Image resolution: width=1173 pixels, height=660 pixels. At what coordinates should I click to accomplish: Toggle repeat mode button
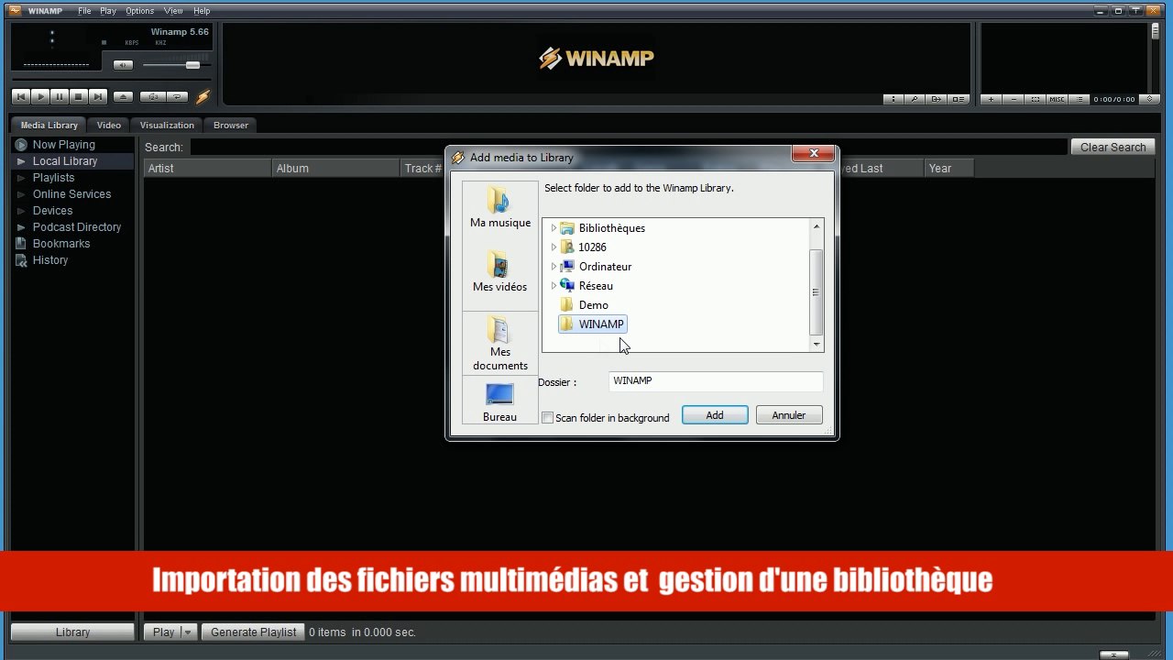[x=178, y=96]
